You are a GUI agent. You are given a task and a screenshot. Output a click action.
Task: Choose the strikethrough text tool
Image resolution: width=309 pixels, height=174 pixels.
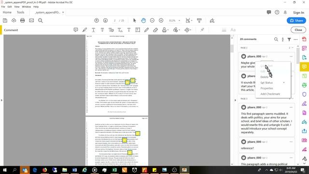pyautogui.click(x=102, y=30)
